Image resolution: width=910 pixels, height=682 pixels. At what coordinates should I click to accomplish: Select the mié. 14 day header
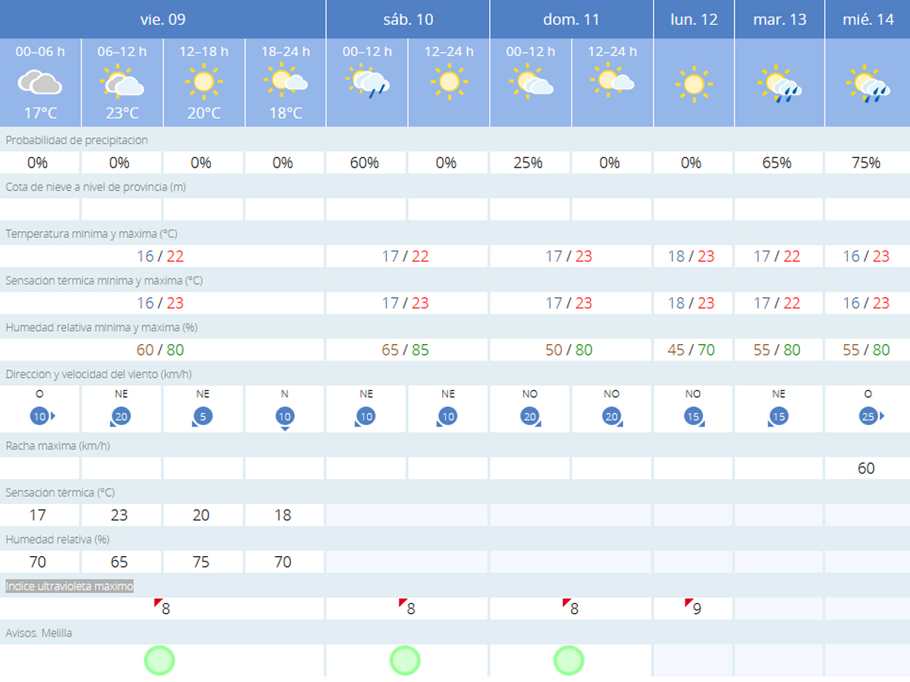[x=868, y=19]
